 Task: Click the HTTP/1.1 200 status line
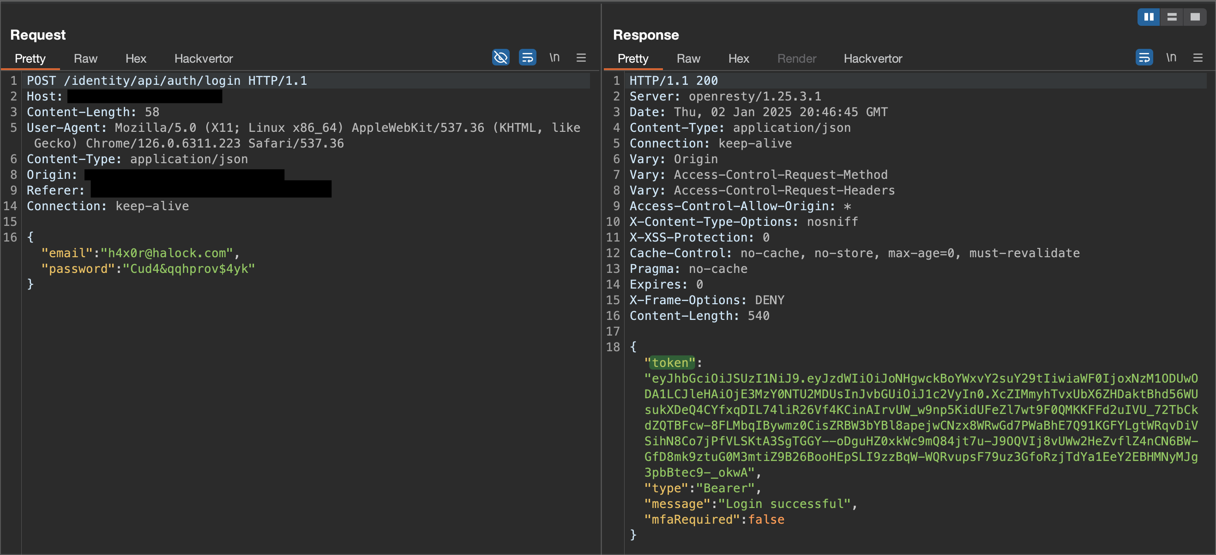tap(674, 81)
